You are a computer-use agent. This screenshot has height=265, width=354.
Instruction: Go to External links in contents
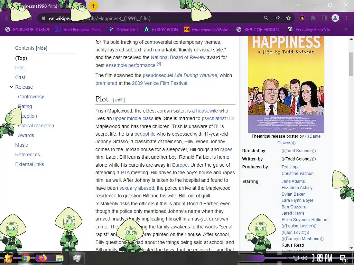pyautogui.click(x=30, y=165)
